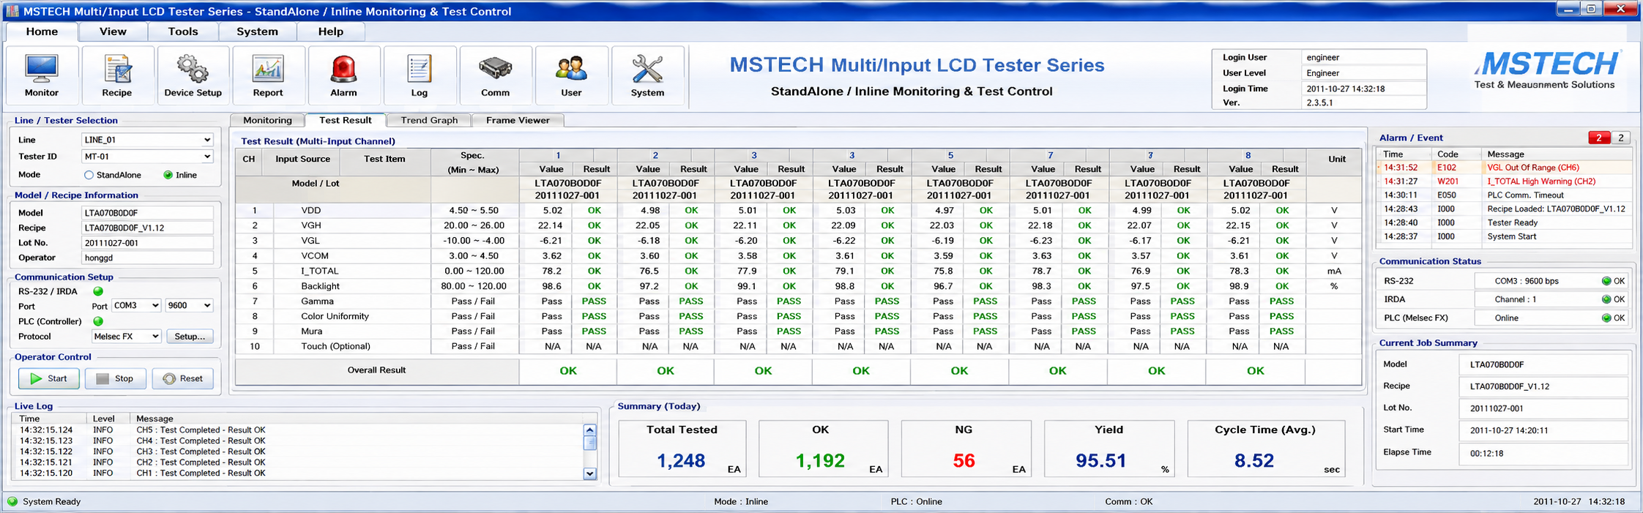This screenshot has height=513, width=1643.
Task: Click the Reset button
Action: 182,379
